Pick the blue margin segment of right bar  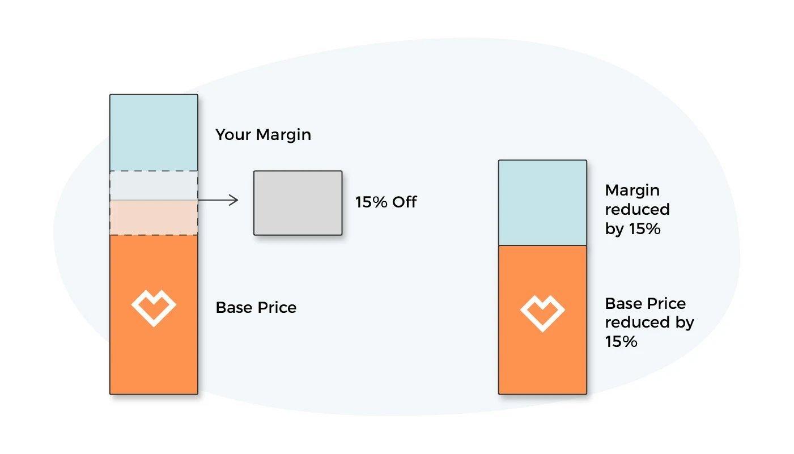(x=542, y=202)
